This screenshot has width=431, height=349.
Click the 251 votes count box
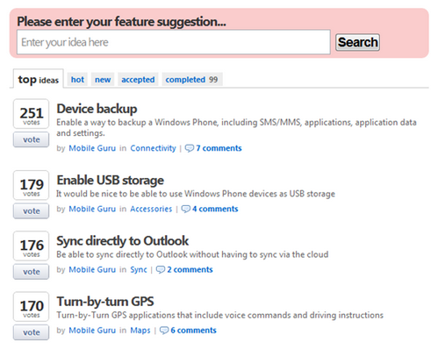point(32,114)
